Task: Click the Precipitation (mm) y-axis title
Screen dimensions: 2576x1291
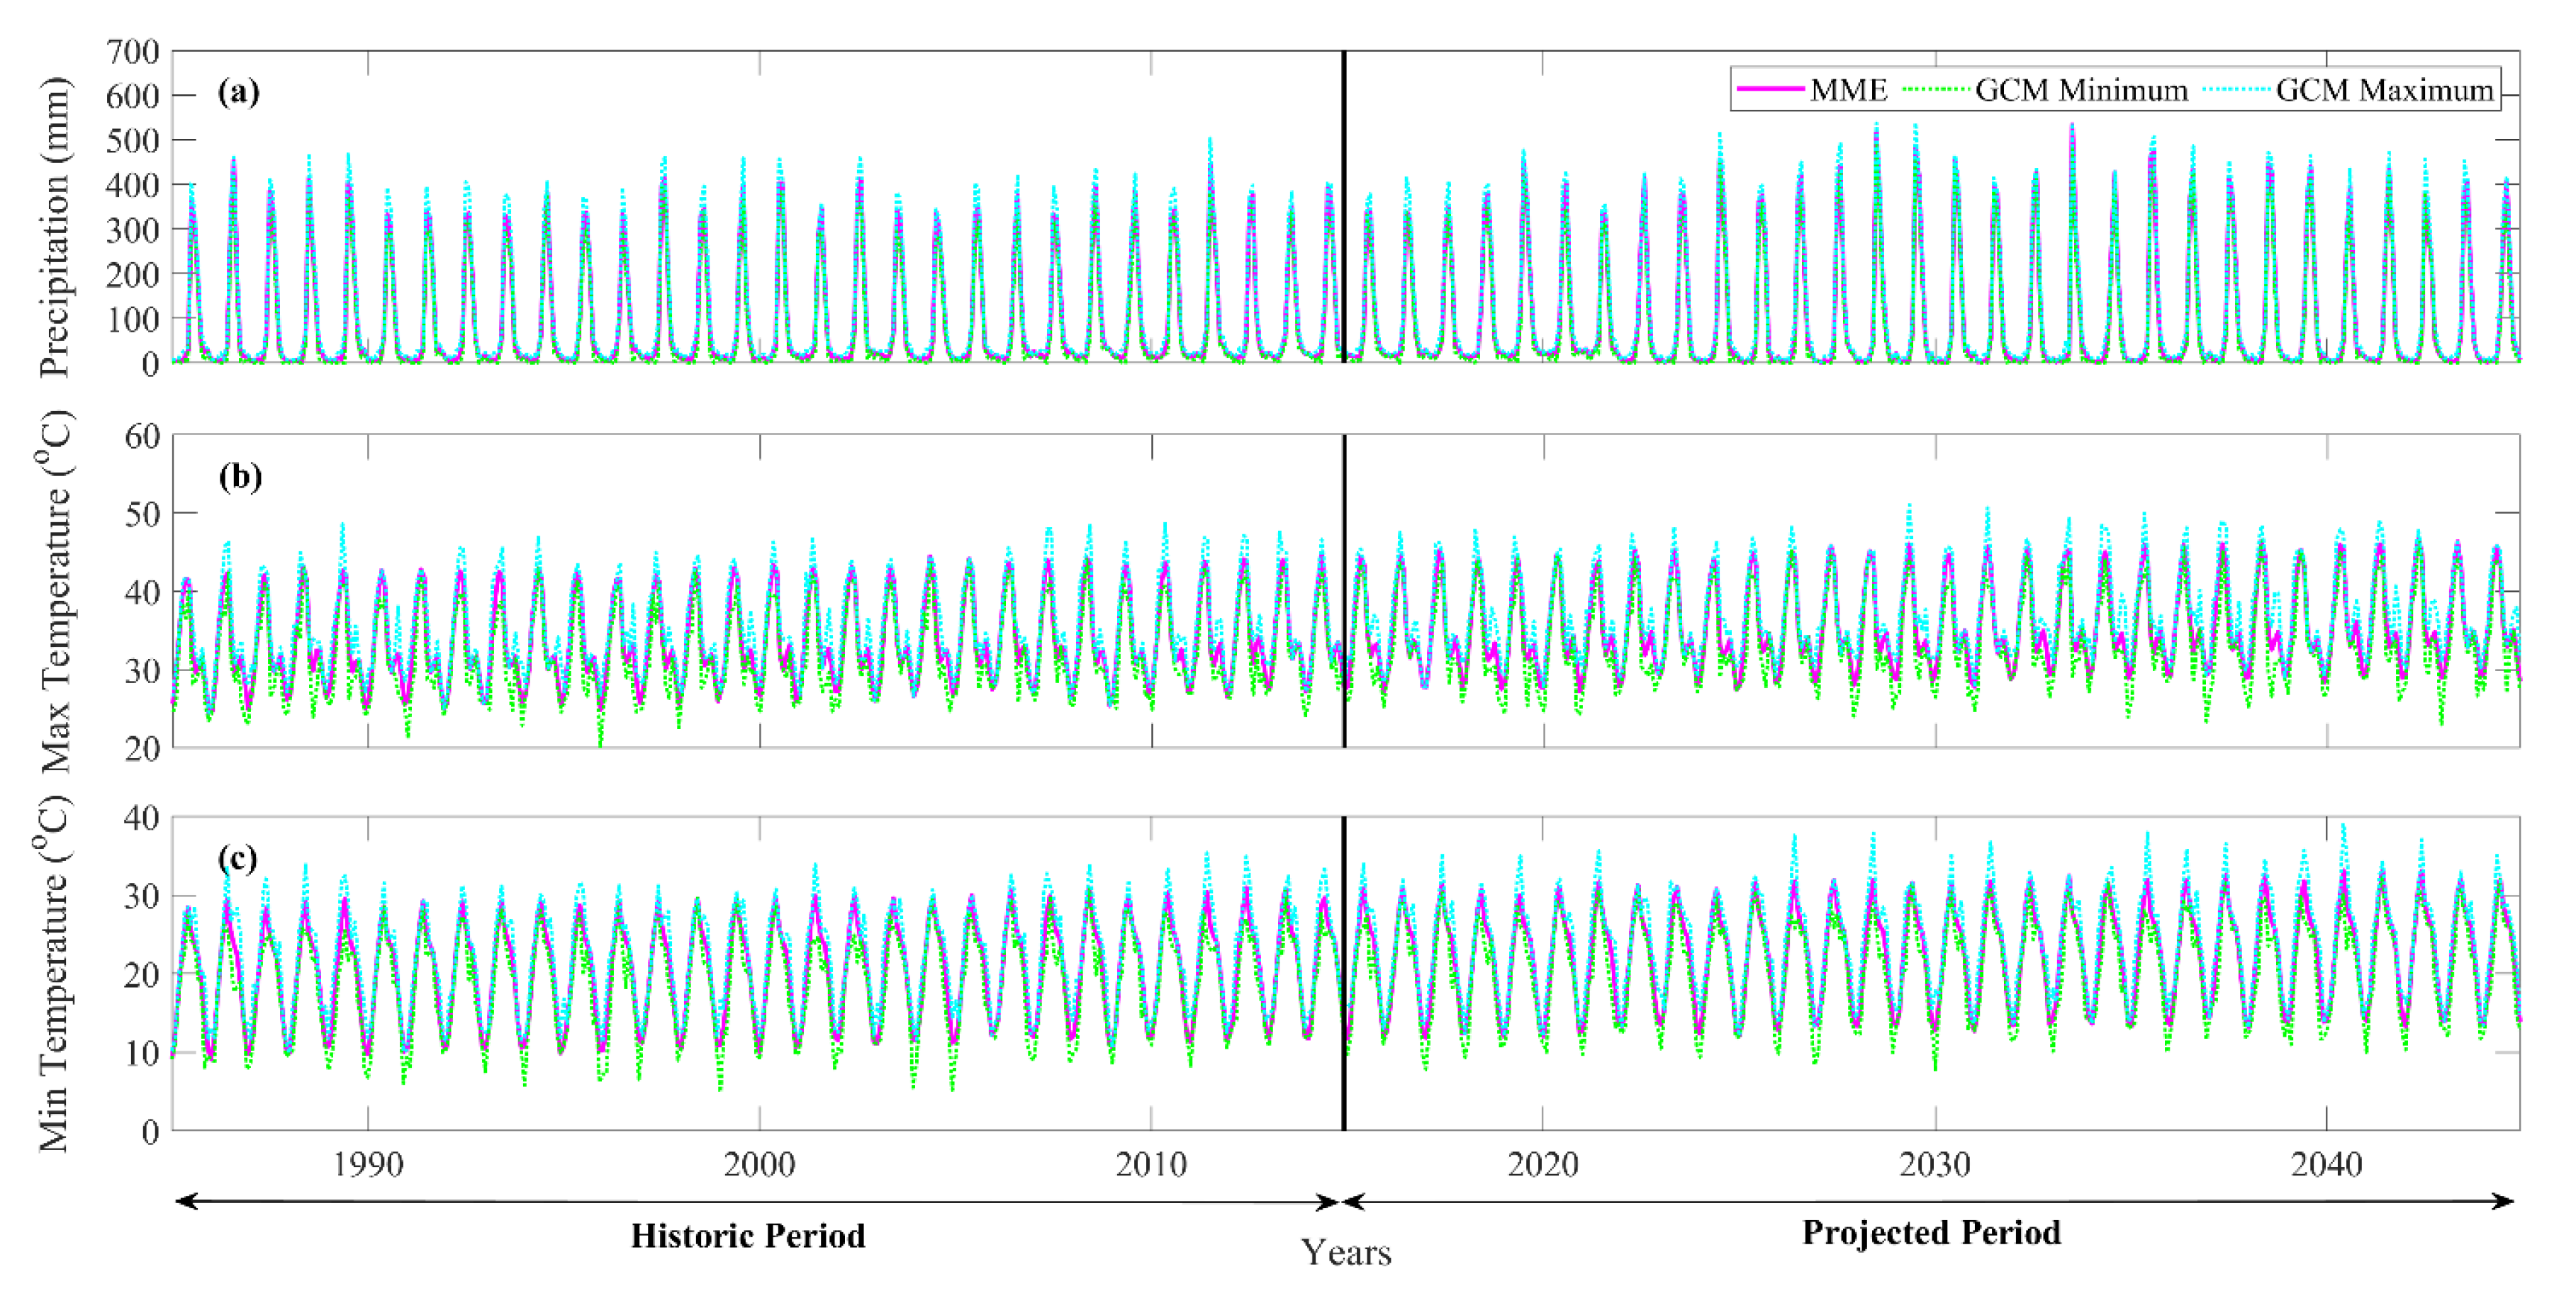Action: (x=55, y=228)
